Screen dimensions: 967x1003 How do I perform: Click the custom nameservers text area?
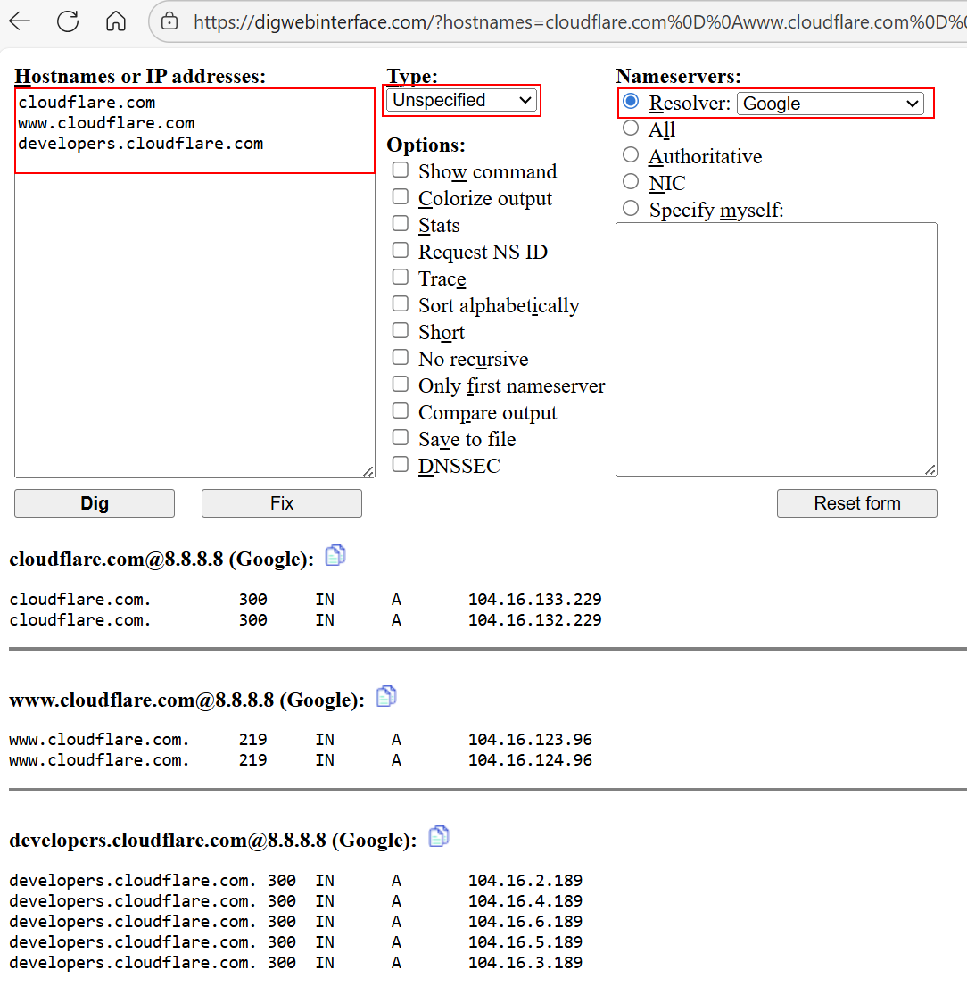(776, 348)
